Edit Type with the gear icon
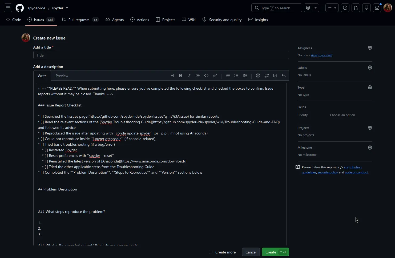The image size is (395, 258). (370, 87)
